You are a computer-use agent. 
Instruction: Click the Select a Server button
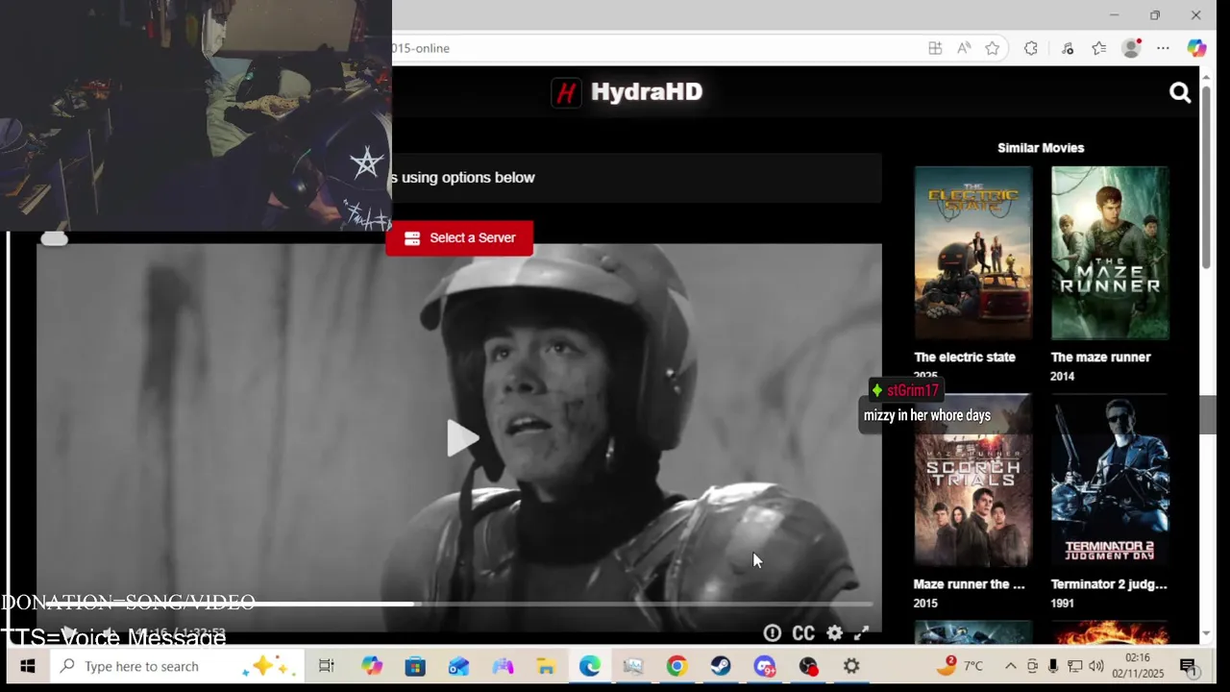(x=459, y=237)
